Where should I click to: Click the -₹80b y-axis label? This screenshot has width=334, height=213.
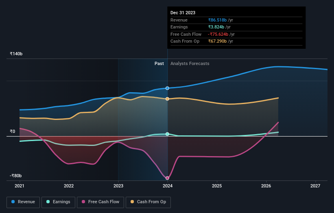pyautogui.click(x=15, y=176)
